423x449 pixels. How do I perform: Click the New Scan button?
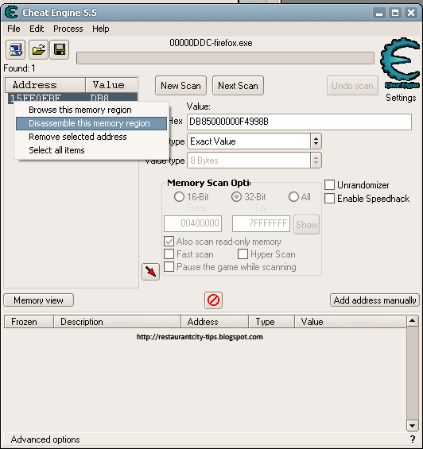[x=180, y=85]
